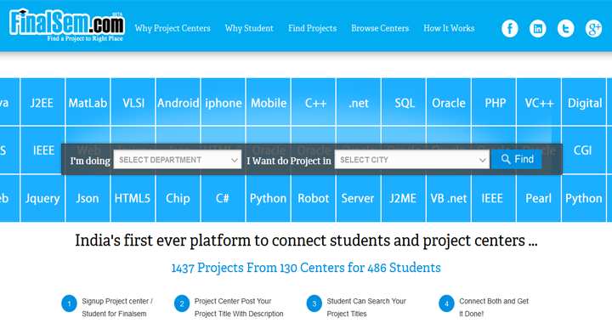The image size is (612, 323).
Task: Pick the Android tile
Action: 178,102
